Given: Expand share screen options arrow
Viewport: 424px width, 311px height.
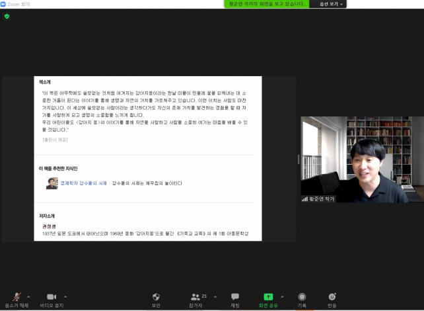Looking at the screenshot, I should click(282, 296).
